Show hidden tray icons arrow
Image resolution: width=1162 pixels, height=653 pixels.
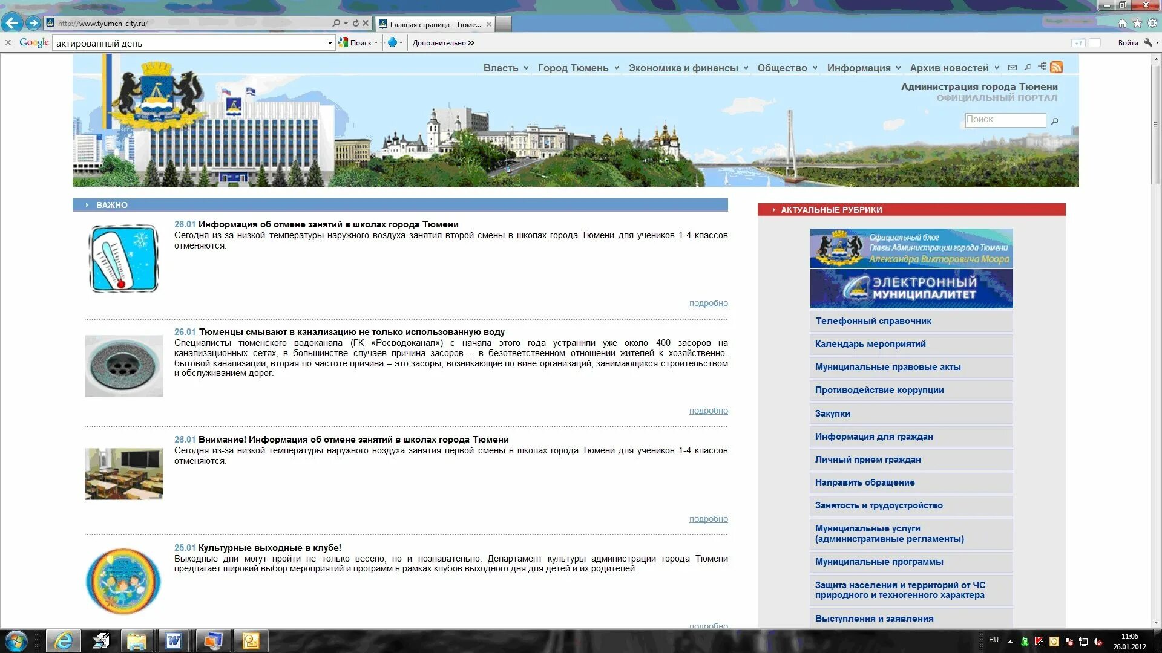[1010, 641]
